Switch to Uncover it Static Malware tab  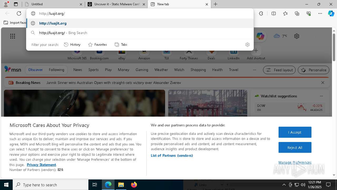click(x=116, y=4)
